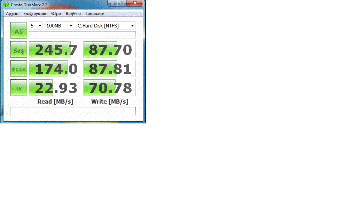Run all benchmarks with All button
Viewport: 351px width, 219px height.
19,30
